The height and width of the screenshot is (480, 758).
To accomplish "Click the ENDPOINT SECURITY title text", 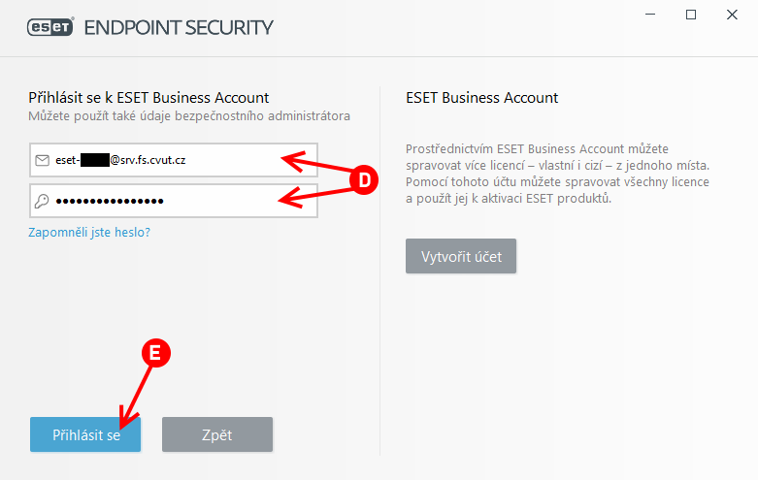I will (x=179, y=27).
